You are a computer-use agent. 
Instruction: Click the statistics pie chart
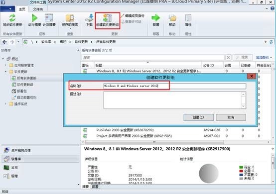tap(209, 173)
